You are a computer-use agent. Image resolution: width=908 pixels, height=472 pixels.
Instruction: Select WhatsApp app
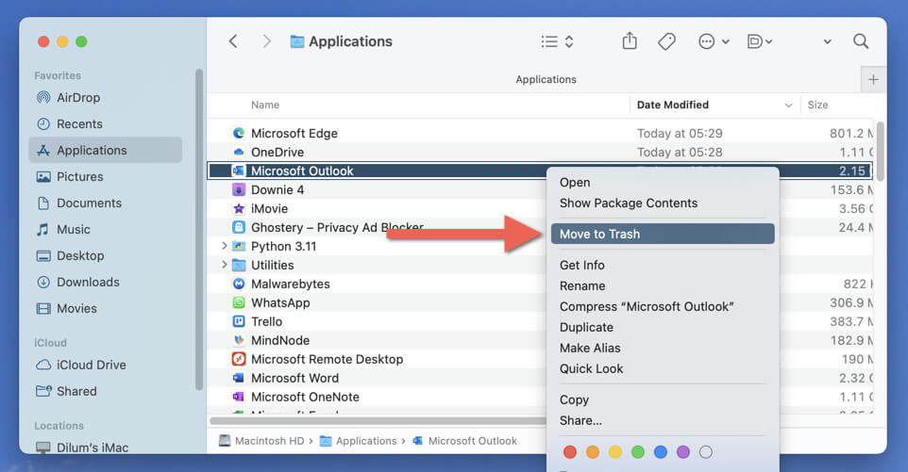pos(377,302)
